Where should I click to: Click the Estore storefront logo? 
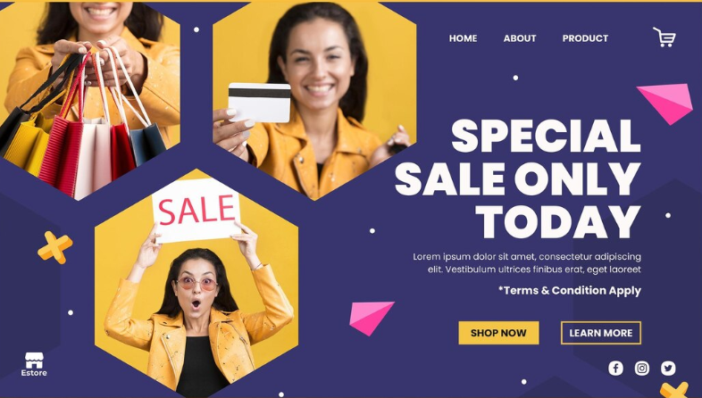34,364
